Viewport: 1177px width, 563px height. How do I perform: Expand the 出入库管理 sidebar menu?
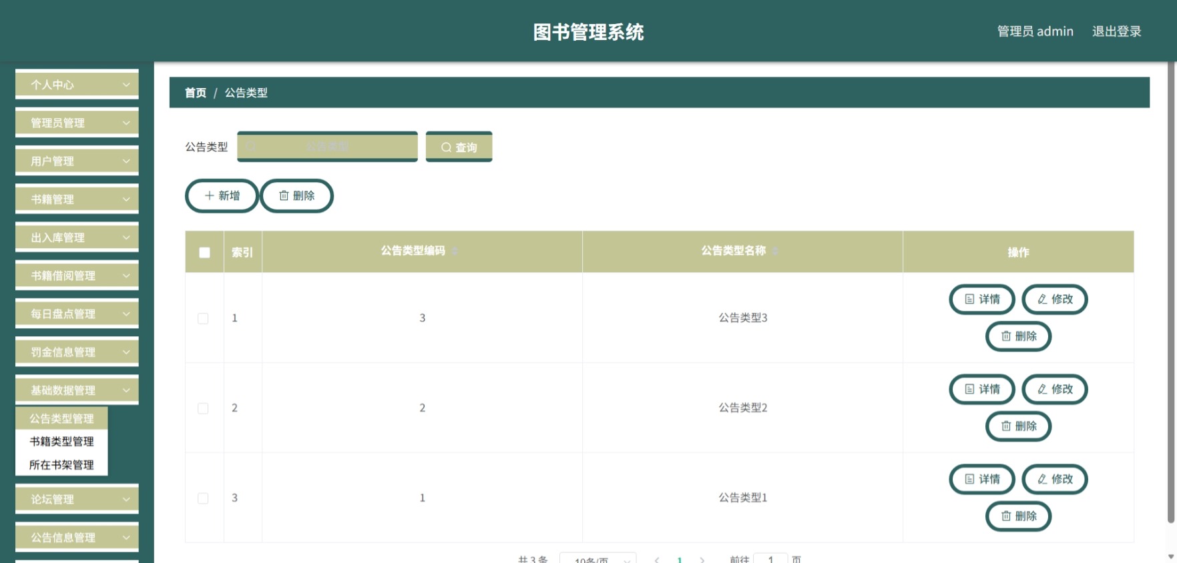pos(77,237)
